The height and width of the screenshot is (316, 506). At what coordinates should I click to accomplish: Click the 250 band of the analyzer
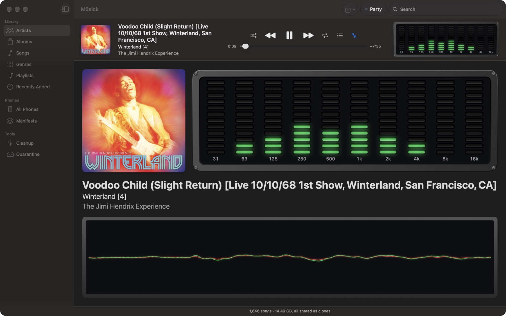pos(302,121)
